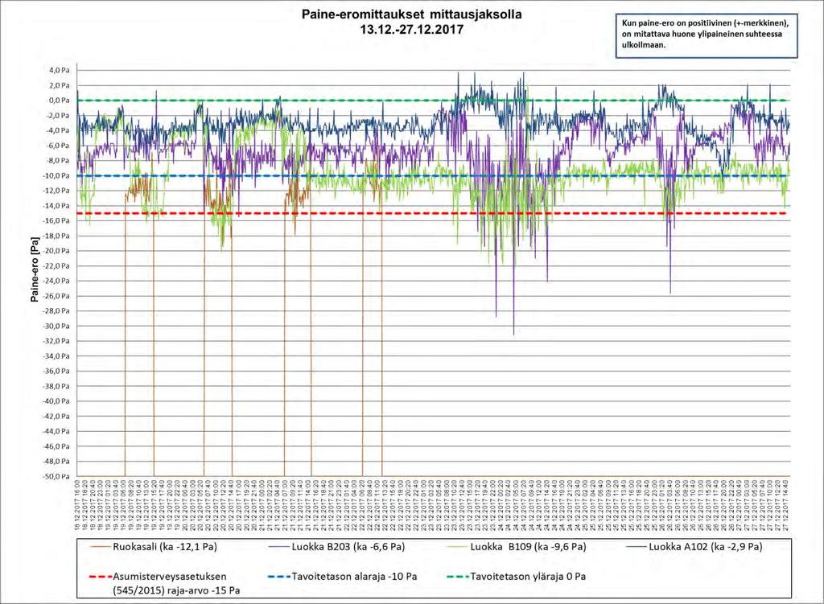Click the '-16,0 Pa' tick label

[x=56, y=220]
